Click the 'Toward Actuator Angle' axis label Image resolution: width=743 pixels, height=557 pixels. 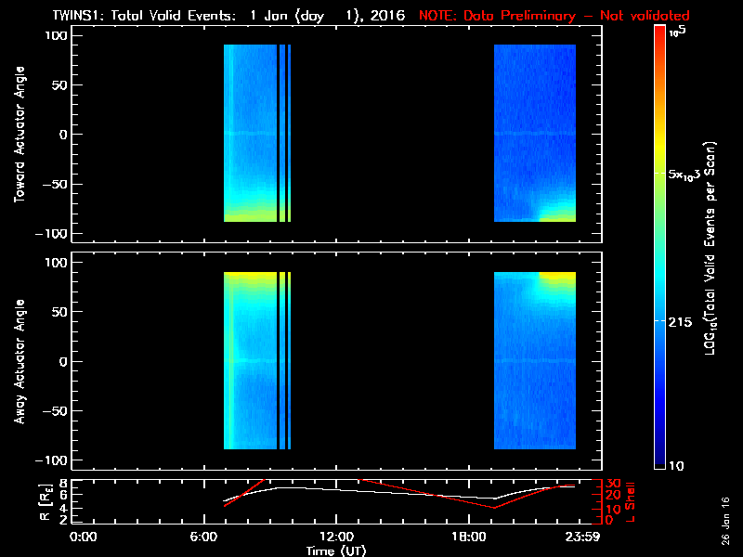(x=17, y=135)
